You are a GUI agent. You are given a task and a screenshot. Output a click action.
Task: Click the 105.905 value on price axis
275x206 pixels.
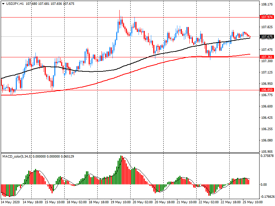(267, 151)
